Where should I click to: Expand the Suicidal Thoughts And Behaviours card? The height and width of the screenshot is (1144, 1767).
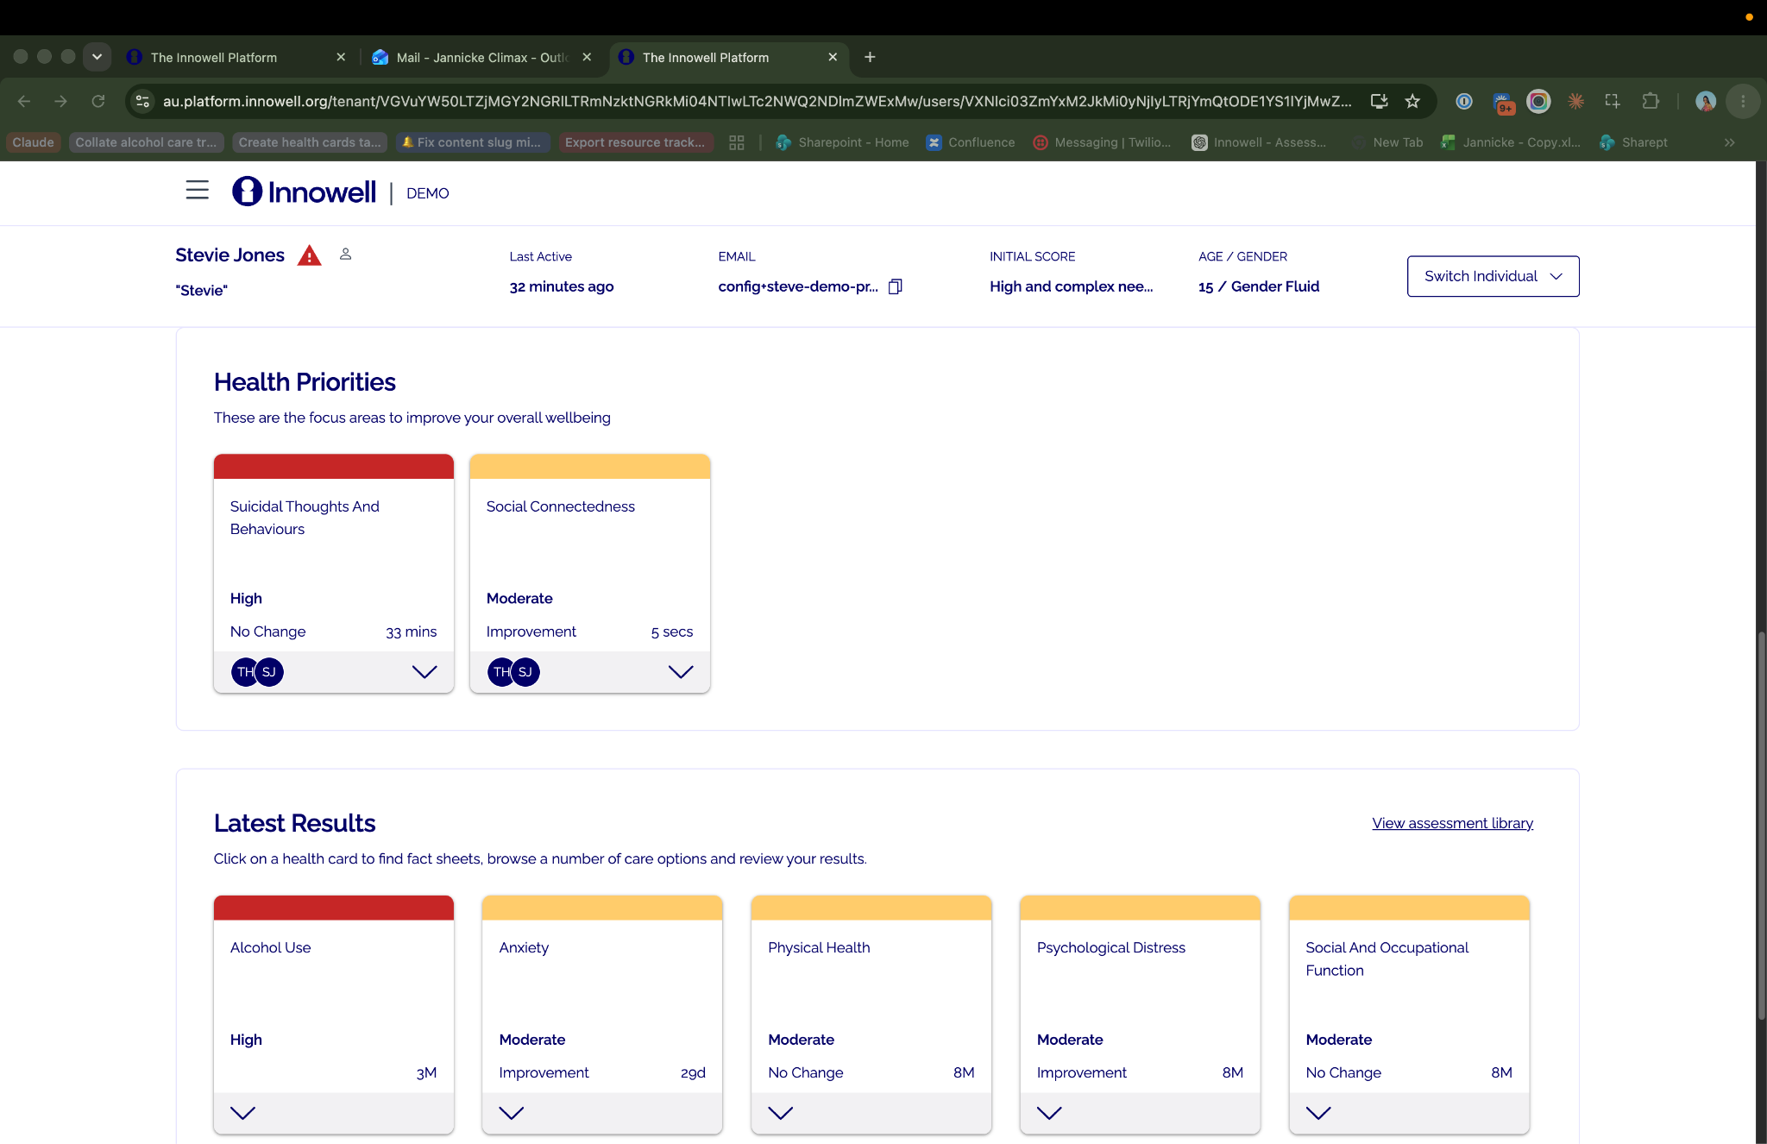tap(424, 672)
